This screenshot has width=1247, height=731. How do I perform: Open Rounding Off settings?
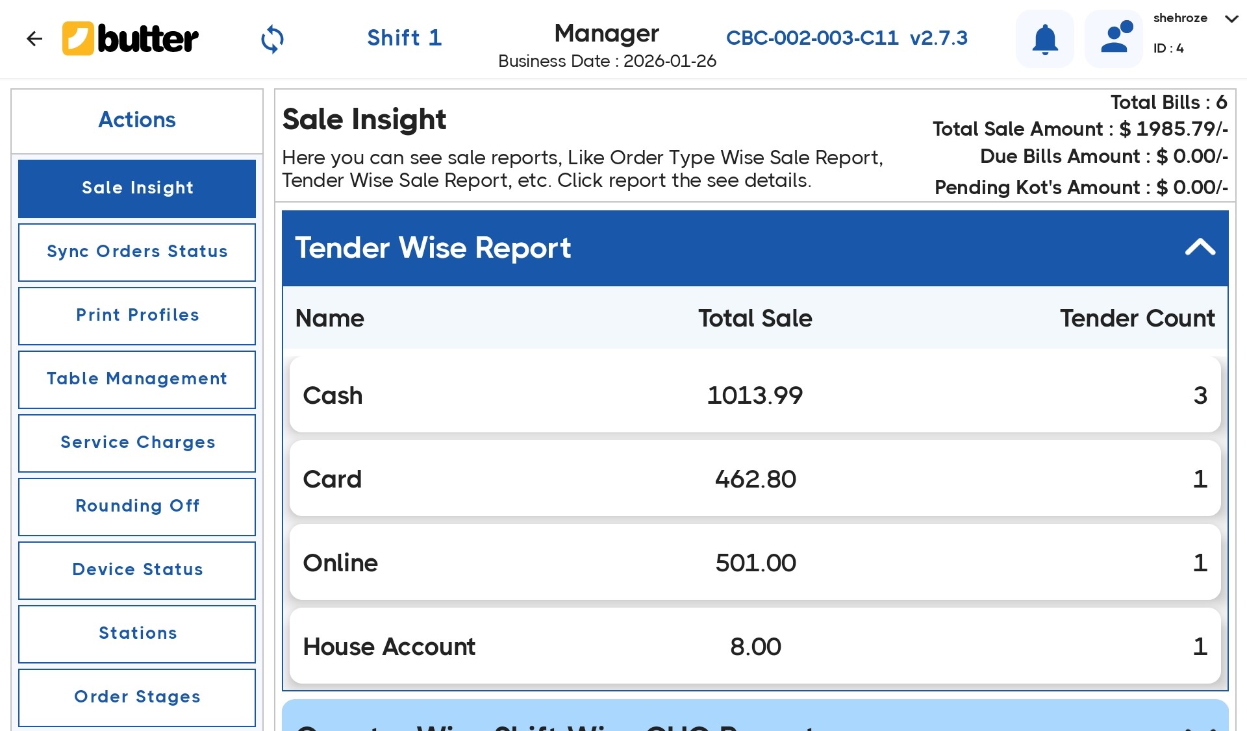[x=137, y=506]
